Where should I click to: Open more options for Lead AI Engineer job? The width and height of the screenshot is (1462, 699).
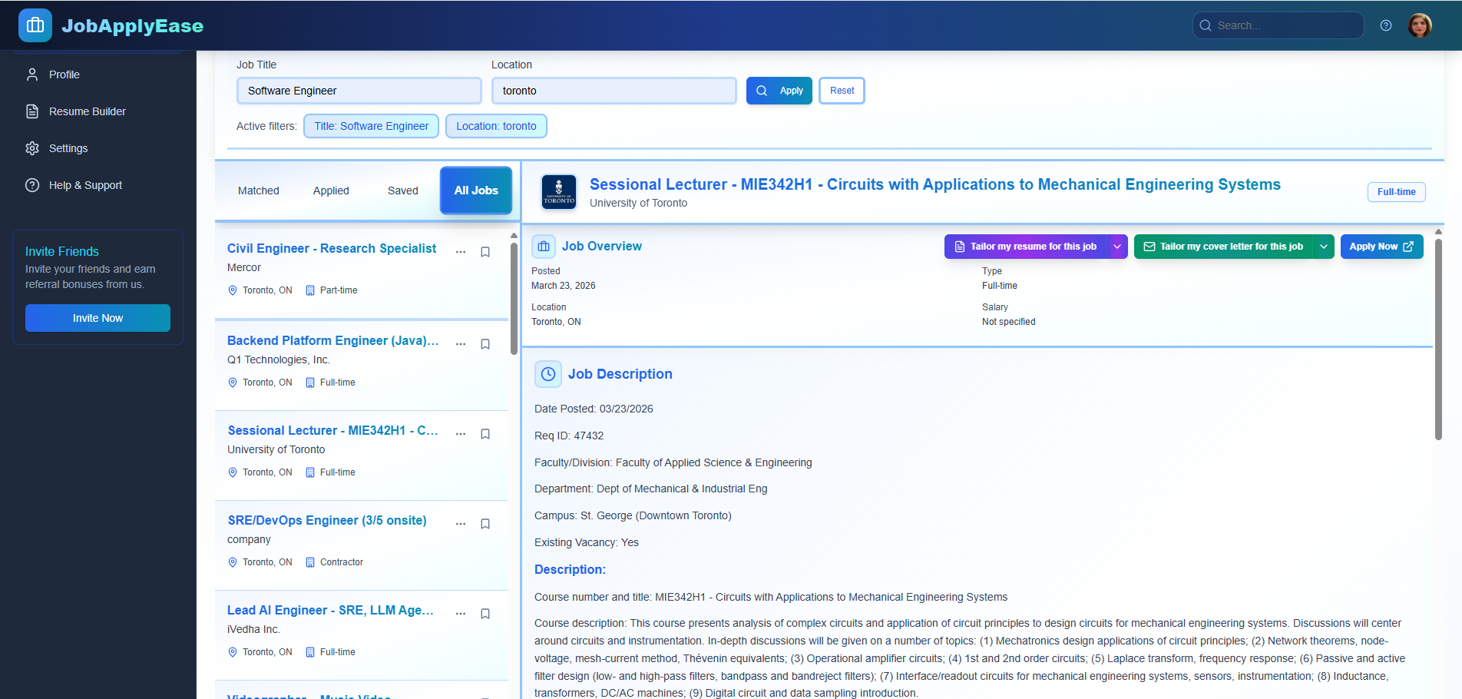461,614
